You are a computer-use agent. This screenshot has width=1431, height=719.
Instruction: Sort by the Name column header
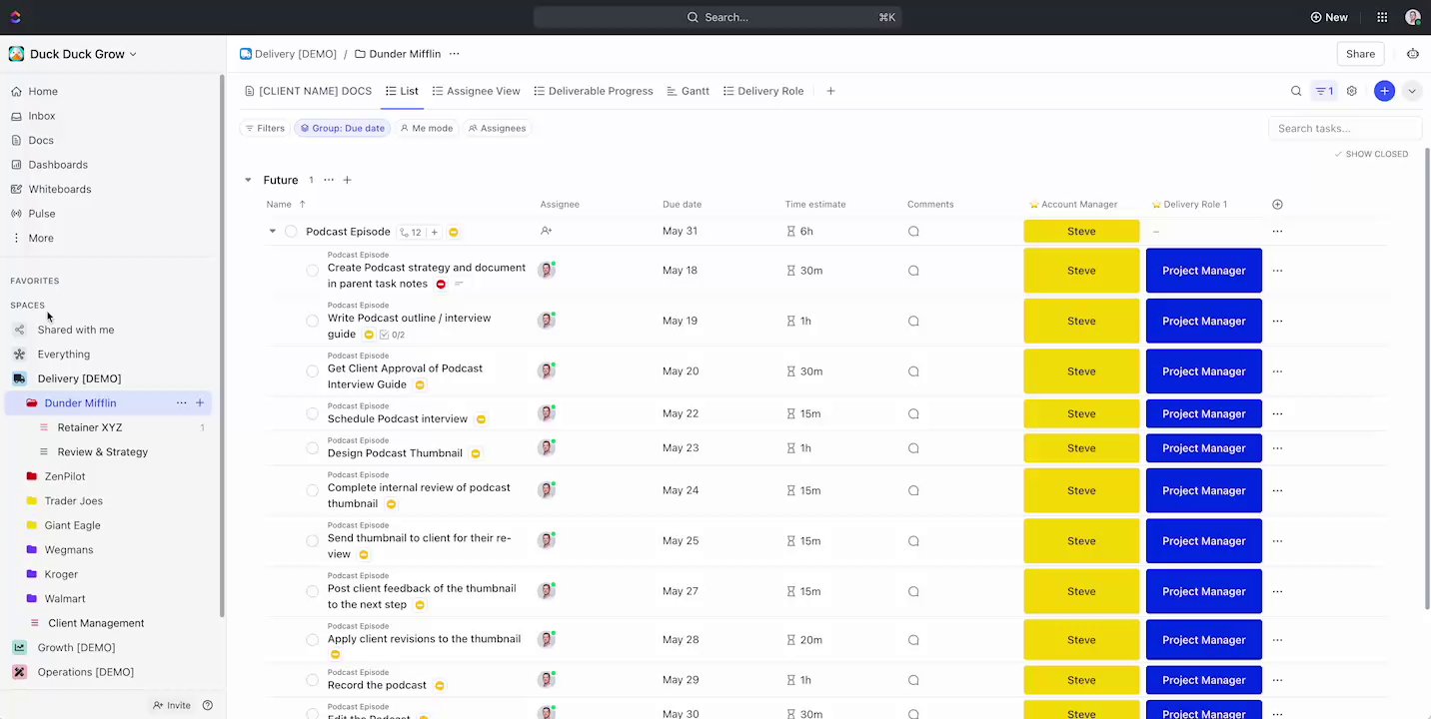pyautogui.click(x=279, y=204)
